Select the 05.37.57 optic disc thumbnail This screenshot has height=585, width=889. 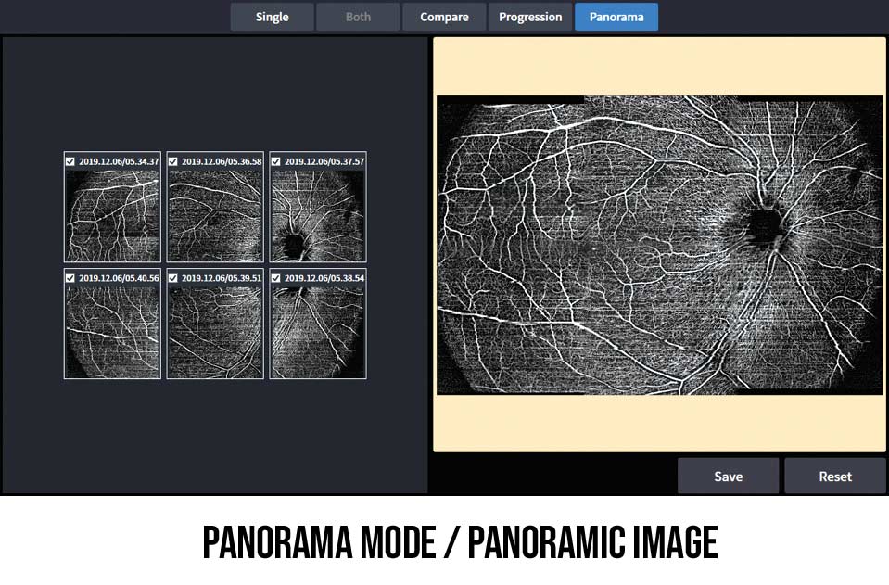(317, 215)
